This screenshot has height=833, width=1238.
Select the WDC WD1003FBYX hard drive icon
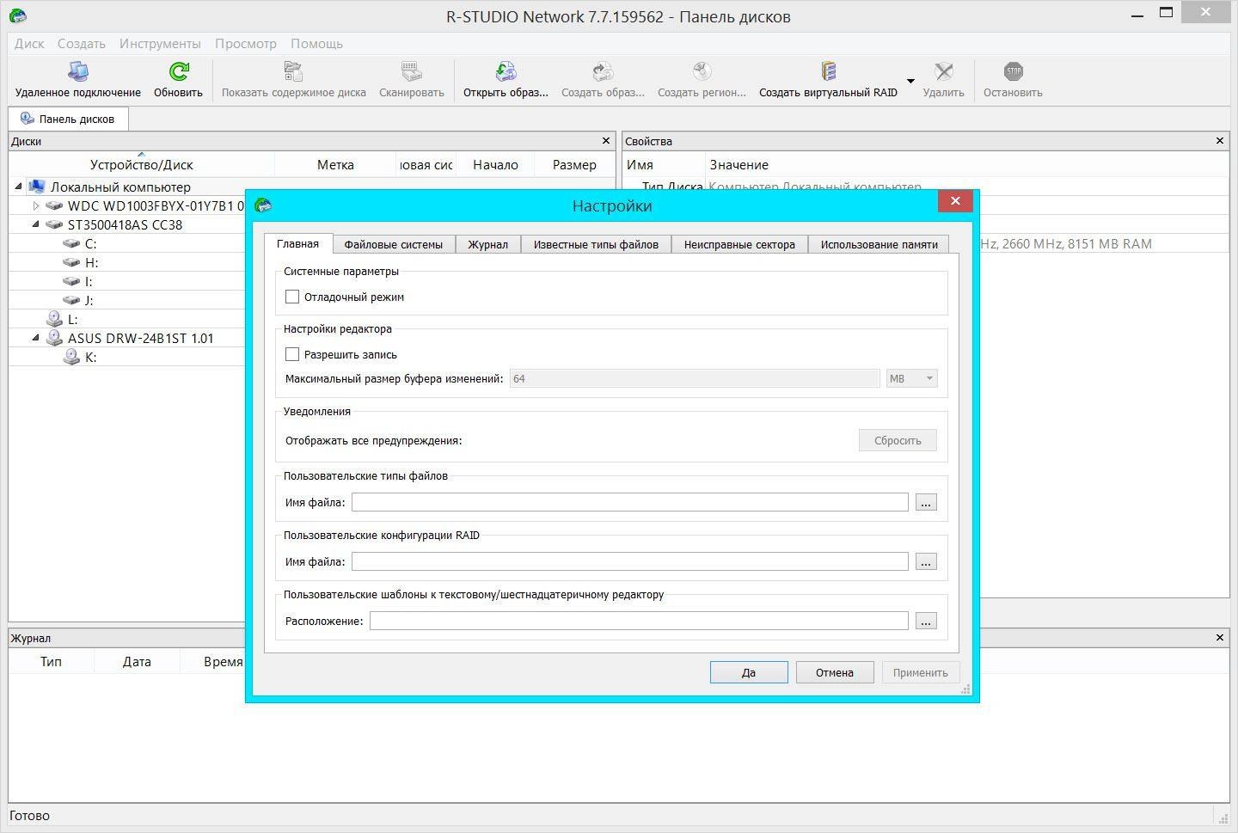tap(54, 205)
